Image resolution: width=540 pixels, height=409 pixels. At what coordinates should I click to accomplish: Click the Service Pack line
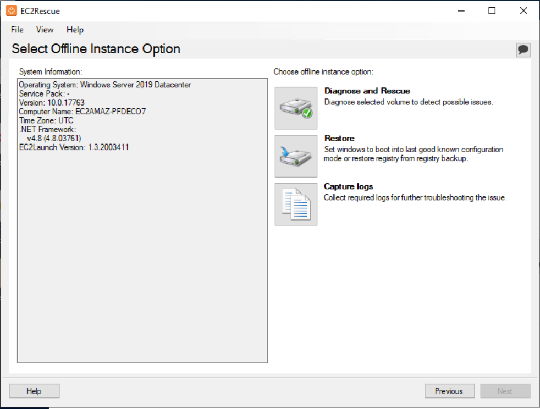tap(44, 93)
